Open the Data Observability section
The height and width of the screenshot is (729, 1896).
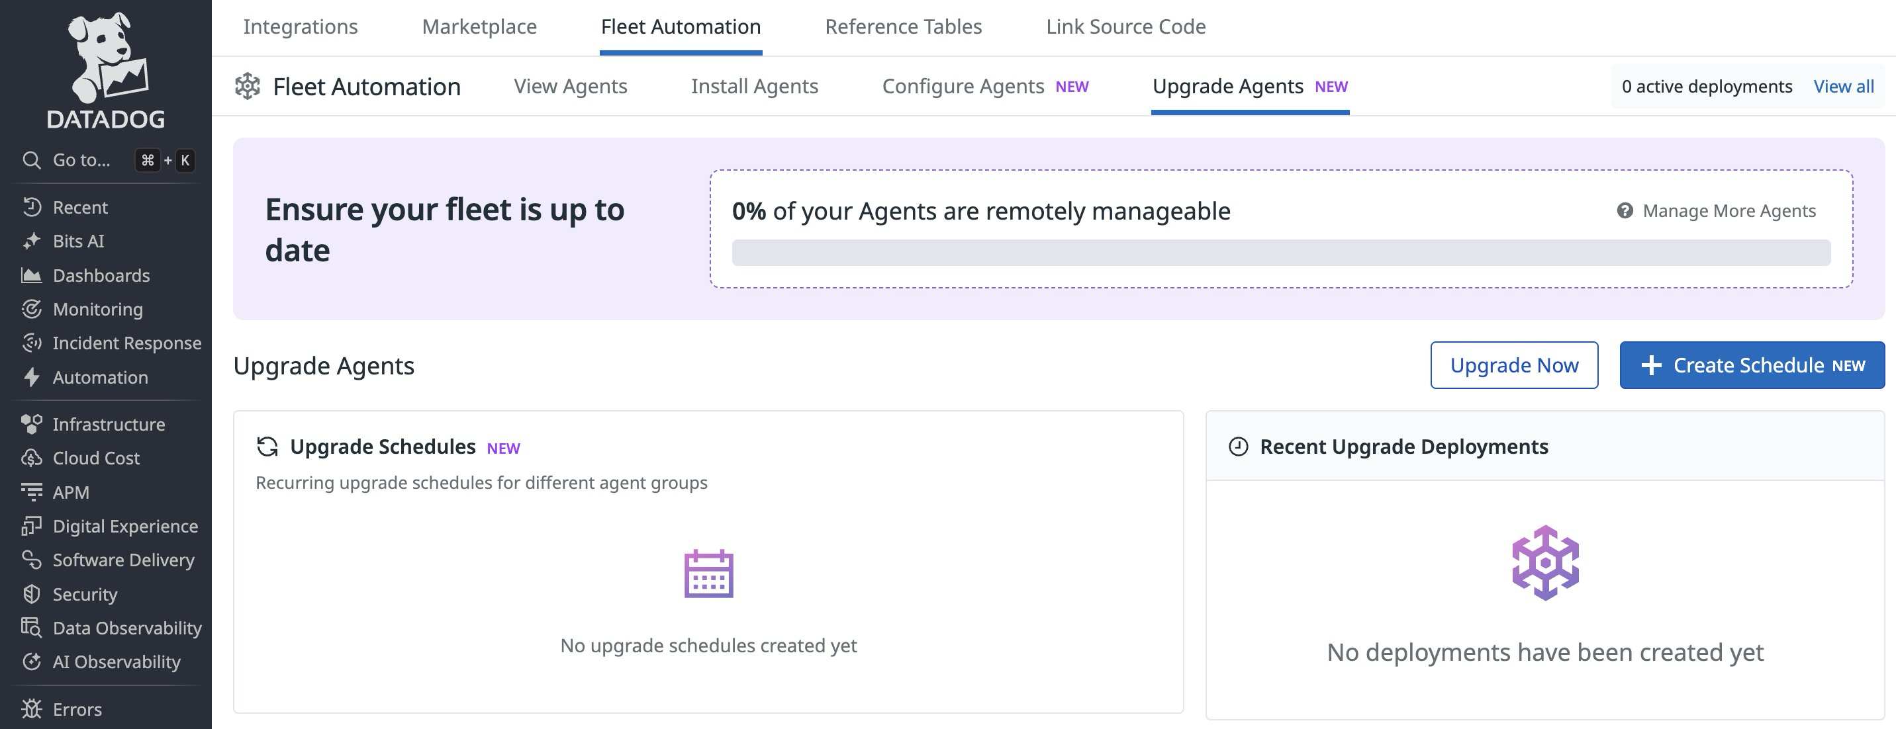[x=126, y=628]
